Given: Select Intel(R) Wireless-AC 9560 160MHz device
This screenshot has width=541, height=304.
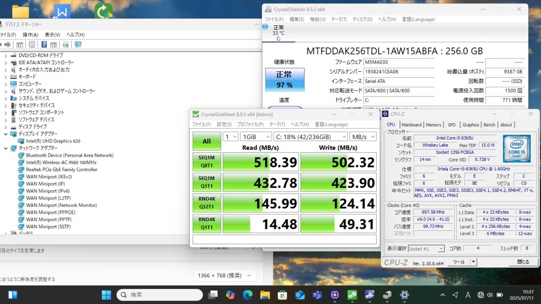Looking at the screenshot, I should [x=61, y=162].
